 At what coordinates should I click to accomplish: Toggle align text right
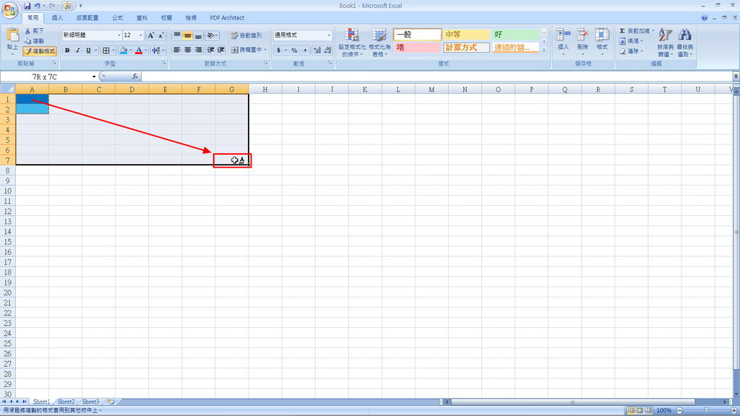[198, 50]
